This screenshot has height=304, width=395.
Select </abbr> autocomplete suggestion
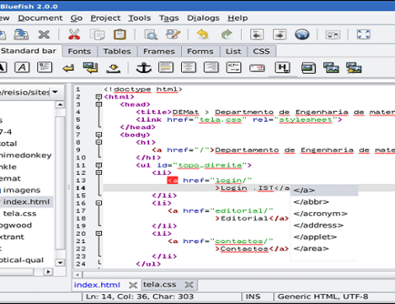point(324,202)
